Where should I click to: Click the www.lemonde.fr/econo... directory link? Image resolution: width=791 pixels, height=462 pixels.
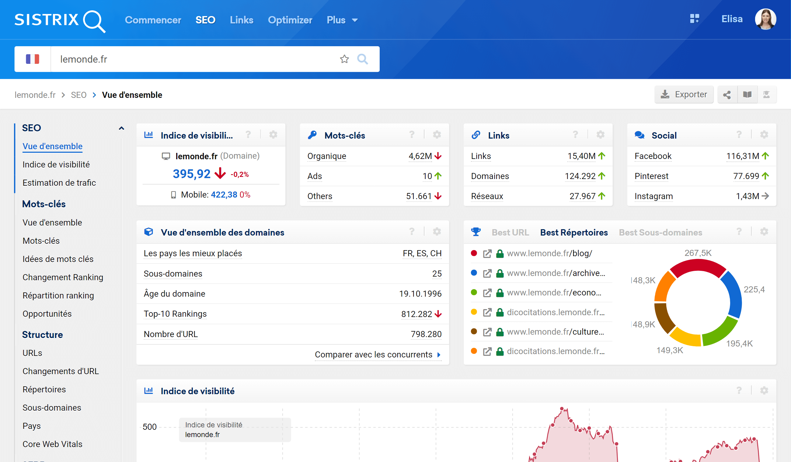pos(554,293)
